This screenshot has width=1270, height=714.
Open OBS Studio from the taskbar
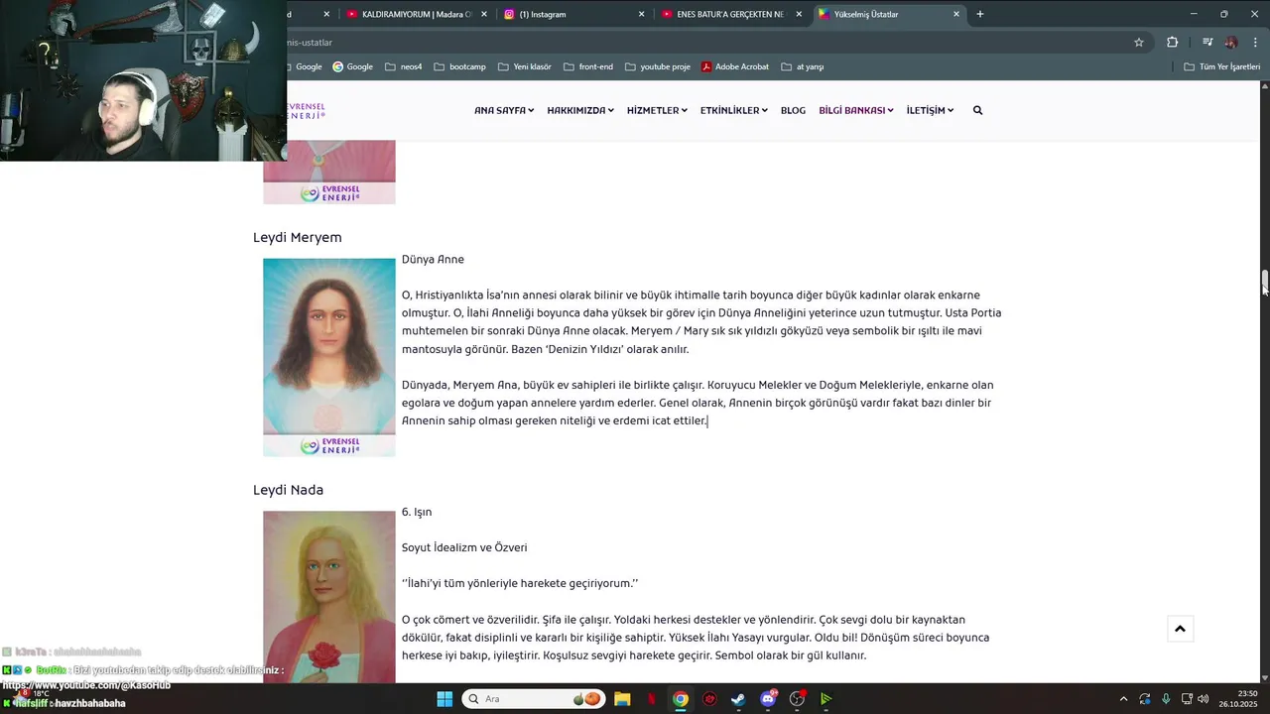coord(797,699)
